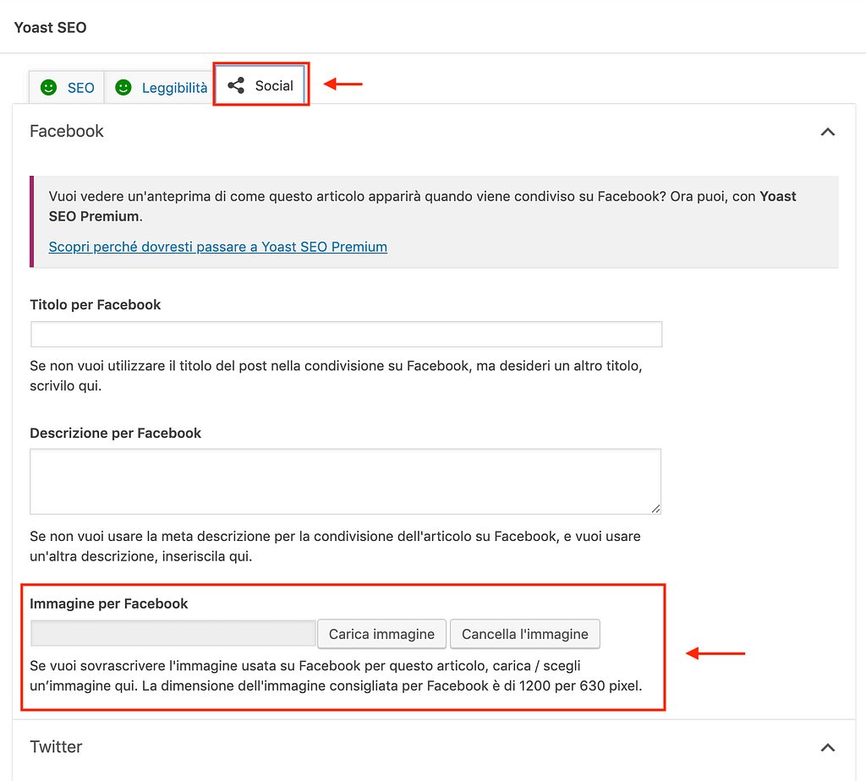The height and width of the screenshot is (781, 866).
Task: Collapse the Facebook section with its chevron
Action: coord(827,132)
